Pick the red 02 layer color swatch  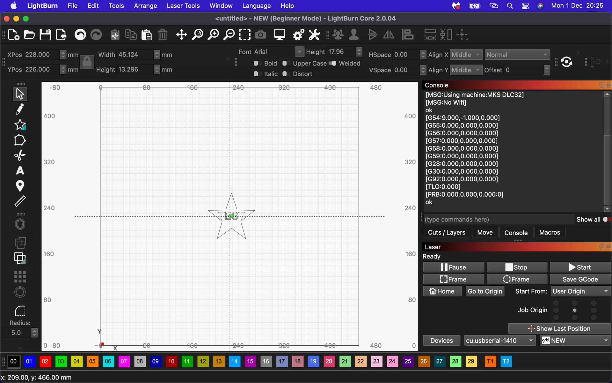pos(45,361)
